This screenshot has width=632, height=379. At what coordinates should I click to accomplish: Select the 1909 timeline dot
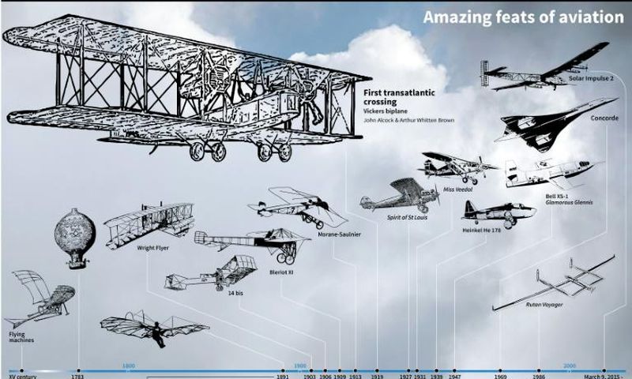tap(340, 370)
